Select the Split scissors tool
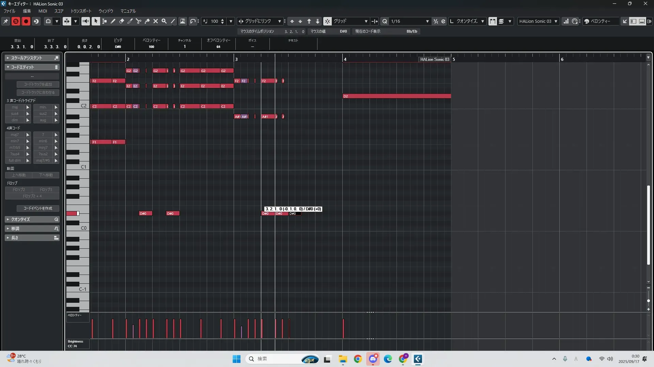 pyautogui.click(x=138, y=21)
